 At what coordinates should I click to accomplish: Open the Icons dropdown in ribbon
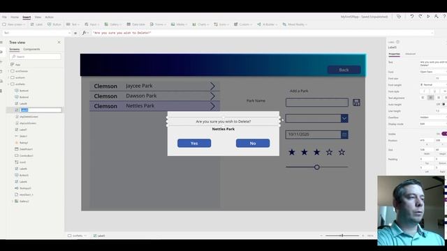pyautogui.click(x=221, y=24)
